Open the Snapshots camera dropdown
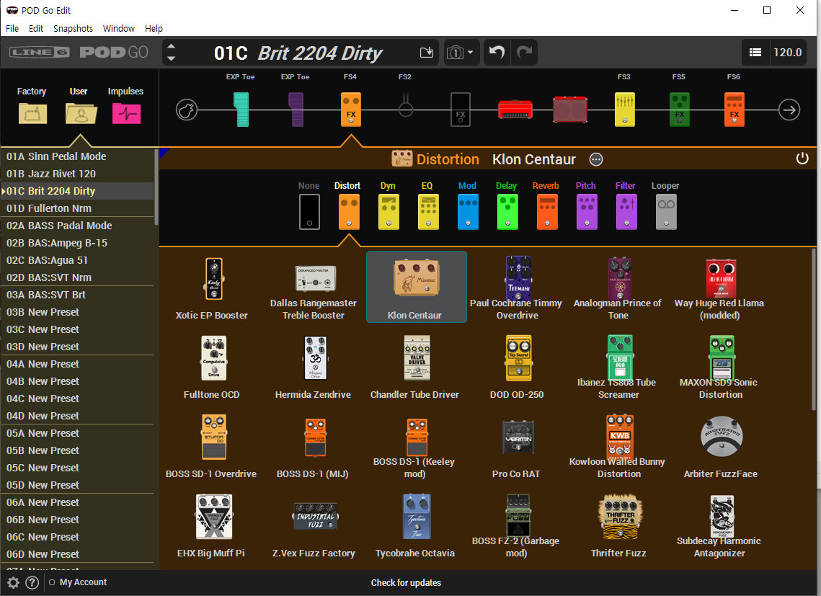This screenshot has height=596, width=821. point(461,53)
